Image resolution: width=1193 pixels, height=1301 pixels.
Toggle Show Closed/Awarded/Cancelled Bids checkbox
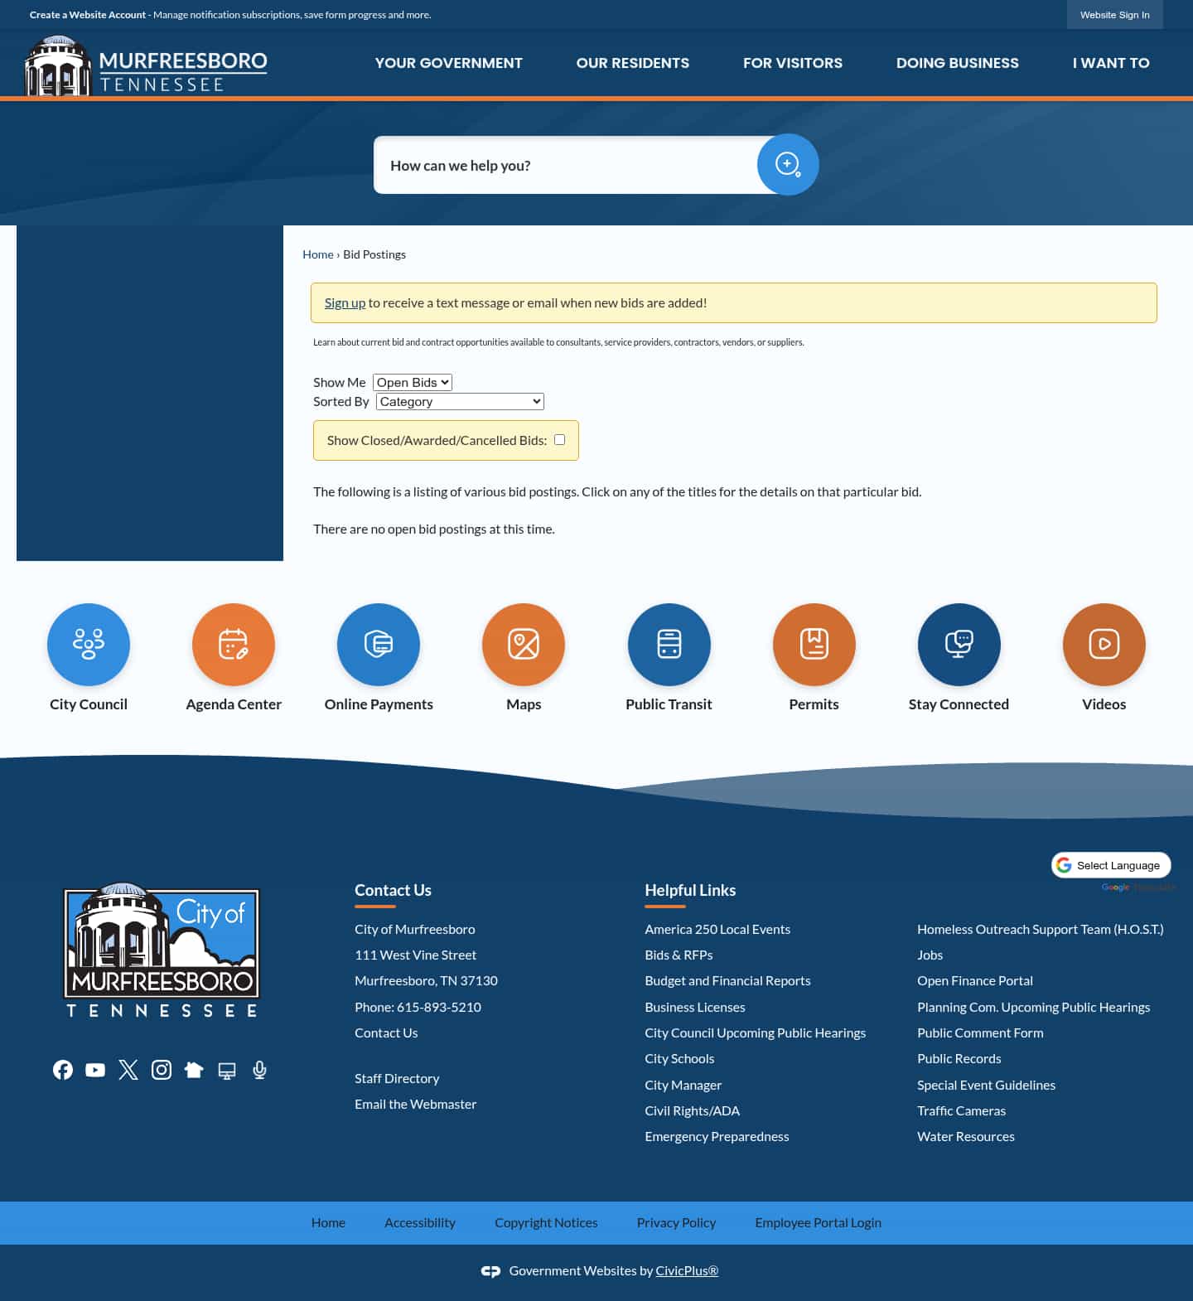click(560, 440)
